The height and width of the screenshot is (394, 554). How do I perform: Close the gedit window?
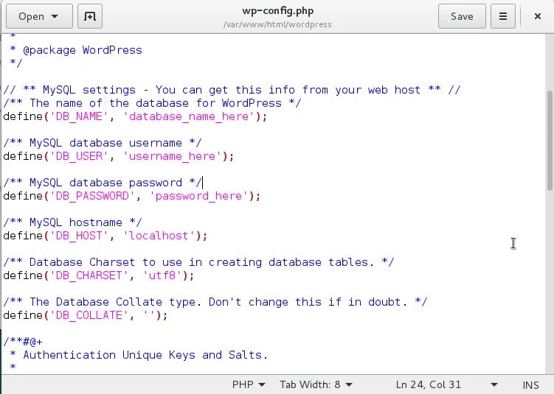pyautogui.click(x=537, y=16)
